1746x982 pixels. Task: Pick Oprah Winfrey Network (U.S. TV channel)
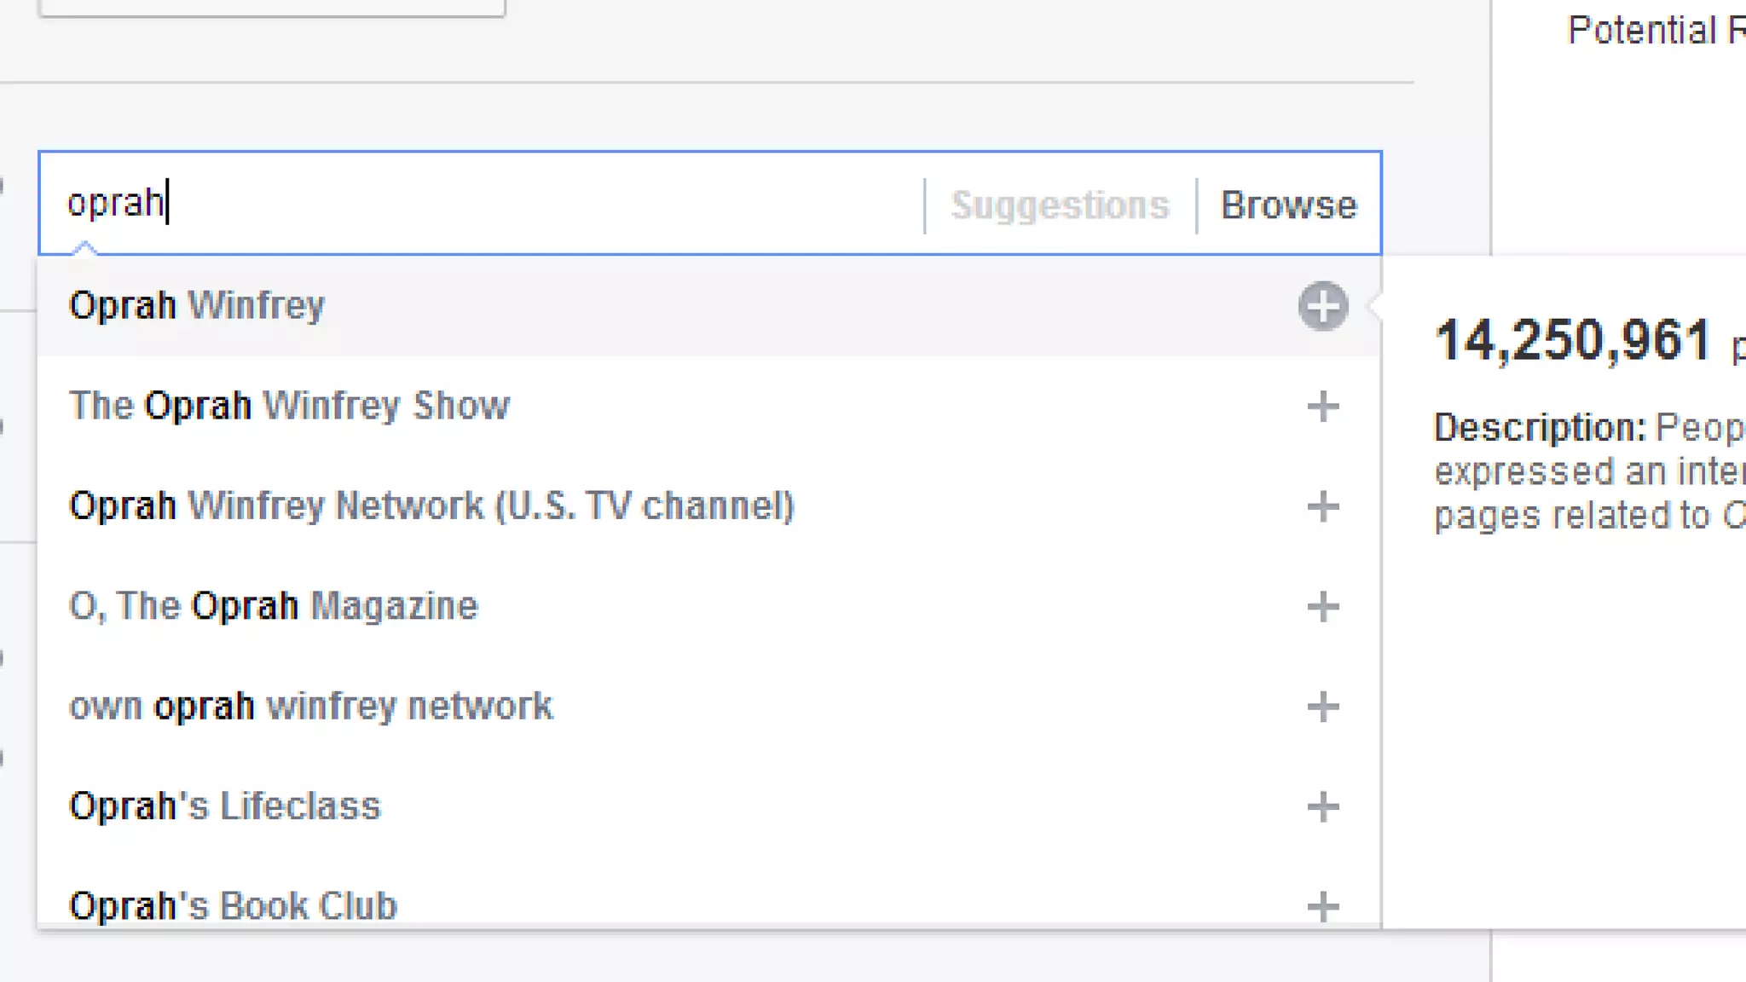coord(431,506)
